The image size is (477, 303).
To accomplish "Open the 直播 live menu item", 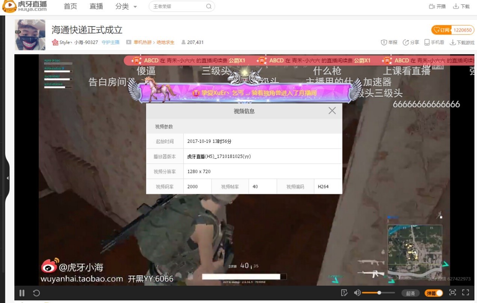I will pos(96,6).
